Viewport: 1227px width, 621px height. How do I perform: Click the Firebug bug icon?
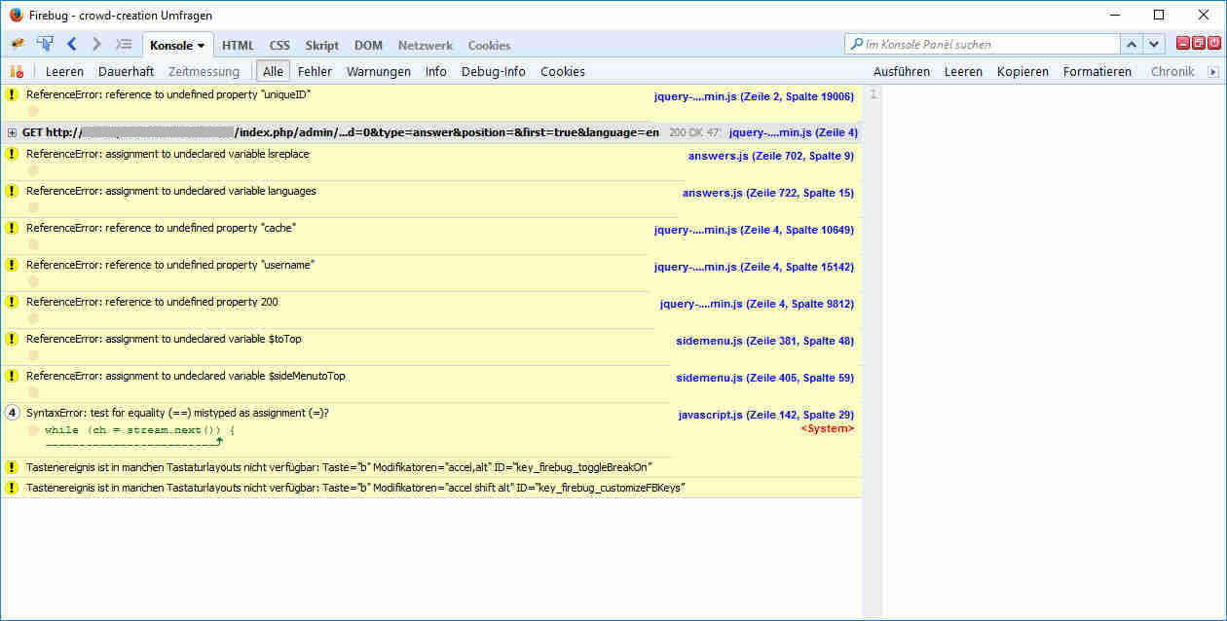17,45
